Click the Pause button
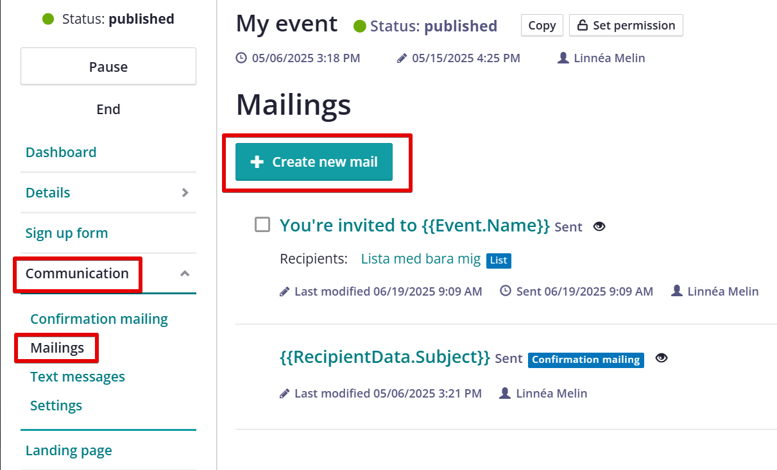Screen dimensions: 777x470 point(108,66)
